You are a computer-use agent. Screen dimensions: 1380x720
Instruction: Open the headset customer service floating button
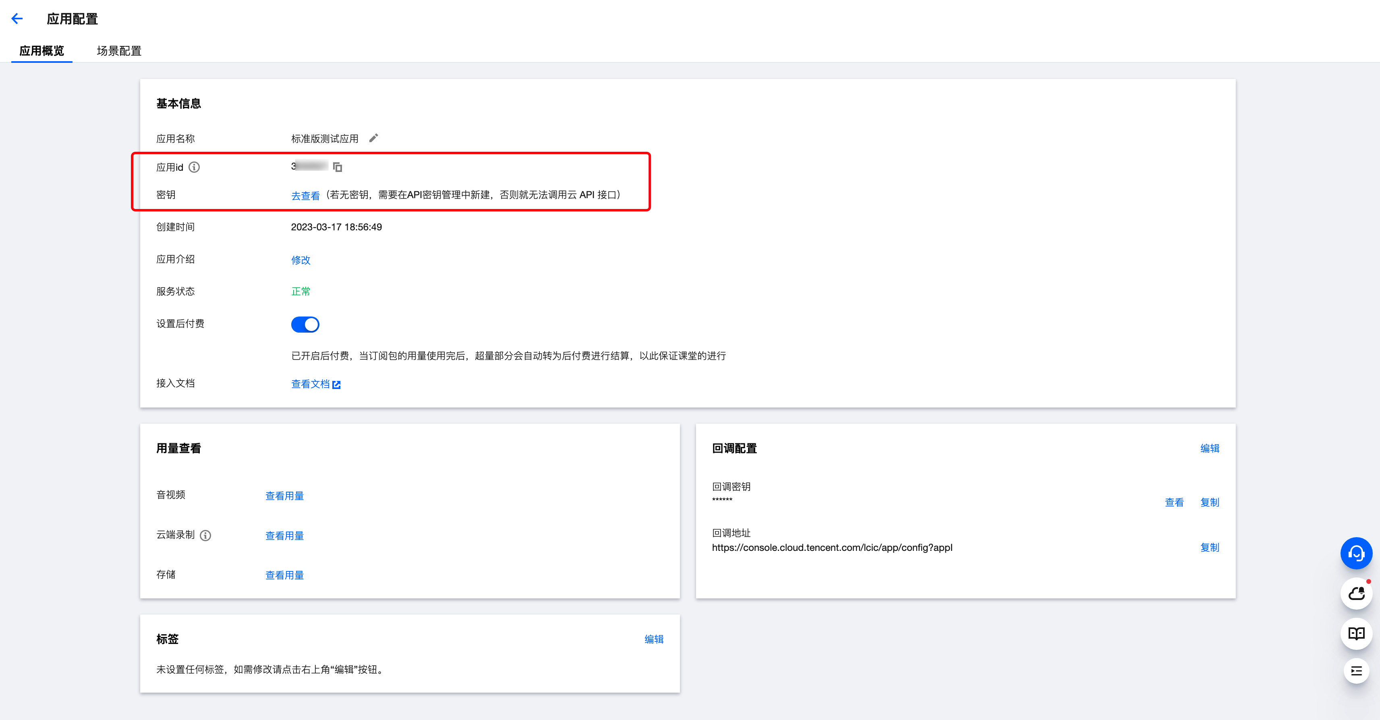[x=1356, y=553]
